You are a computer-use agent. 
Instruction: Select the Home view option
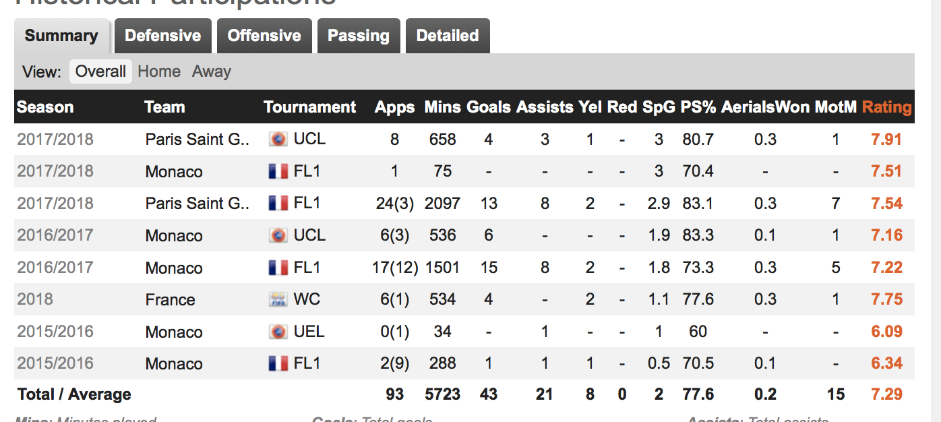coord(159,71)
